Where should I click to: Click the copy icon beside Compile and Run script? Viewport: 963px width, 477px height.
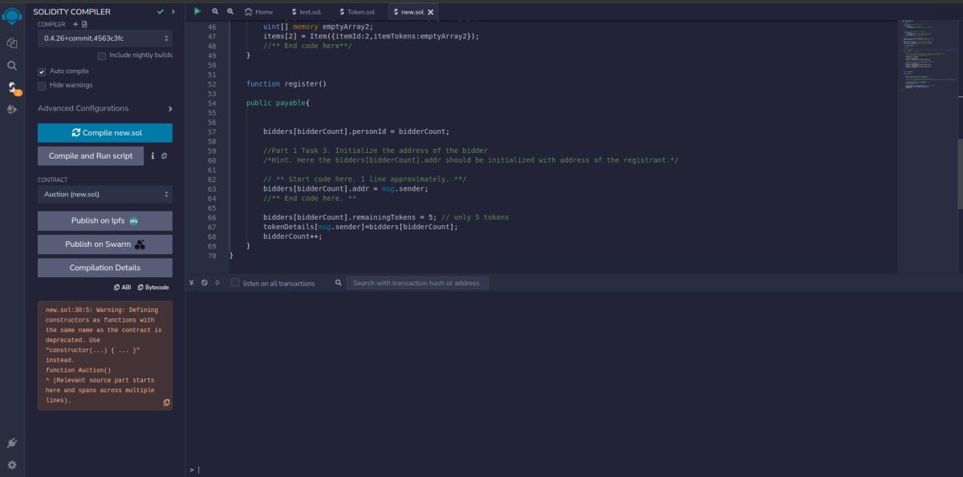point(164,156)
